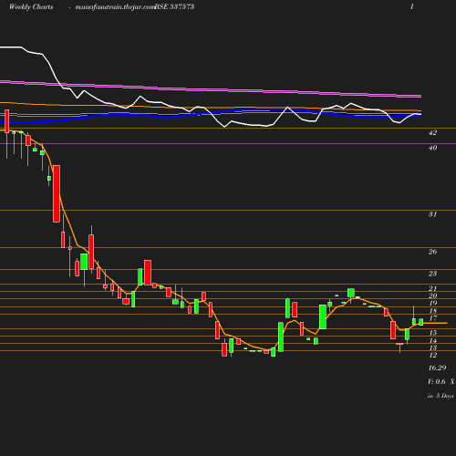Click the large red candle near price 31
Viewport: 456px width, 456px height.
57,193
